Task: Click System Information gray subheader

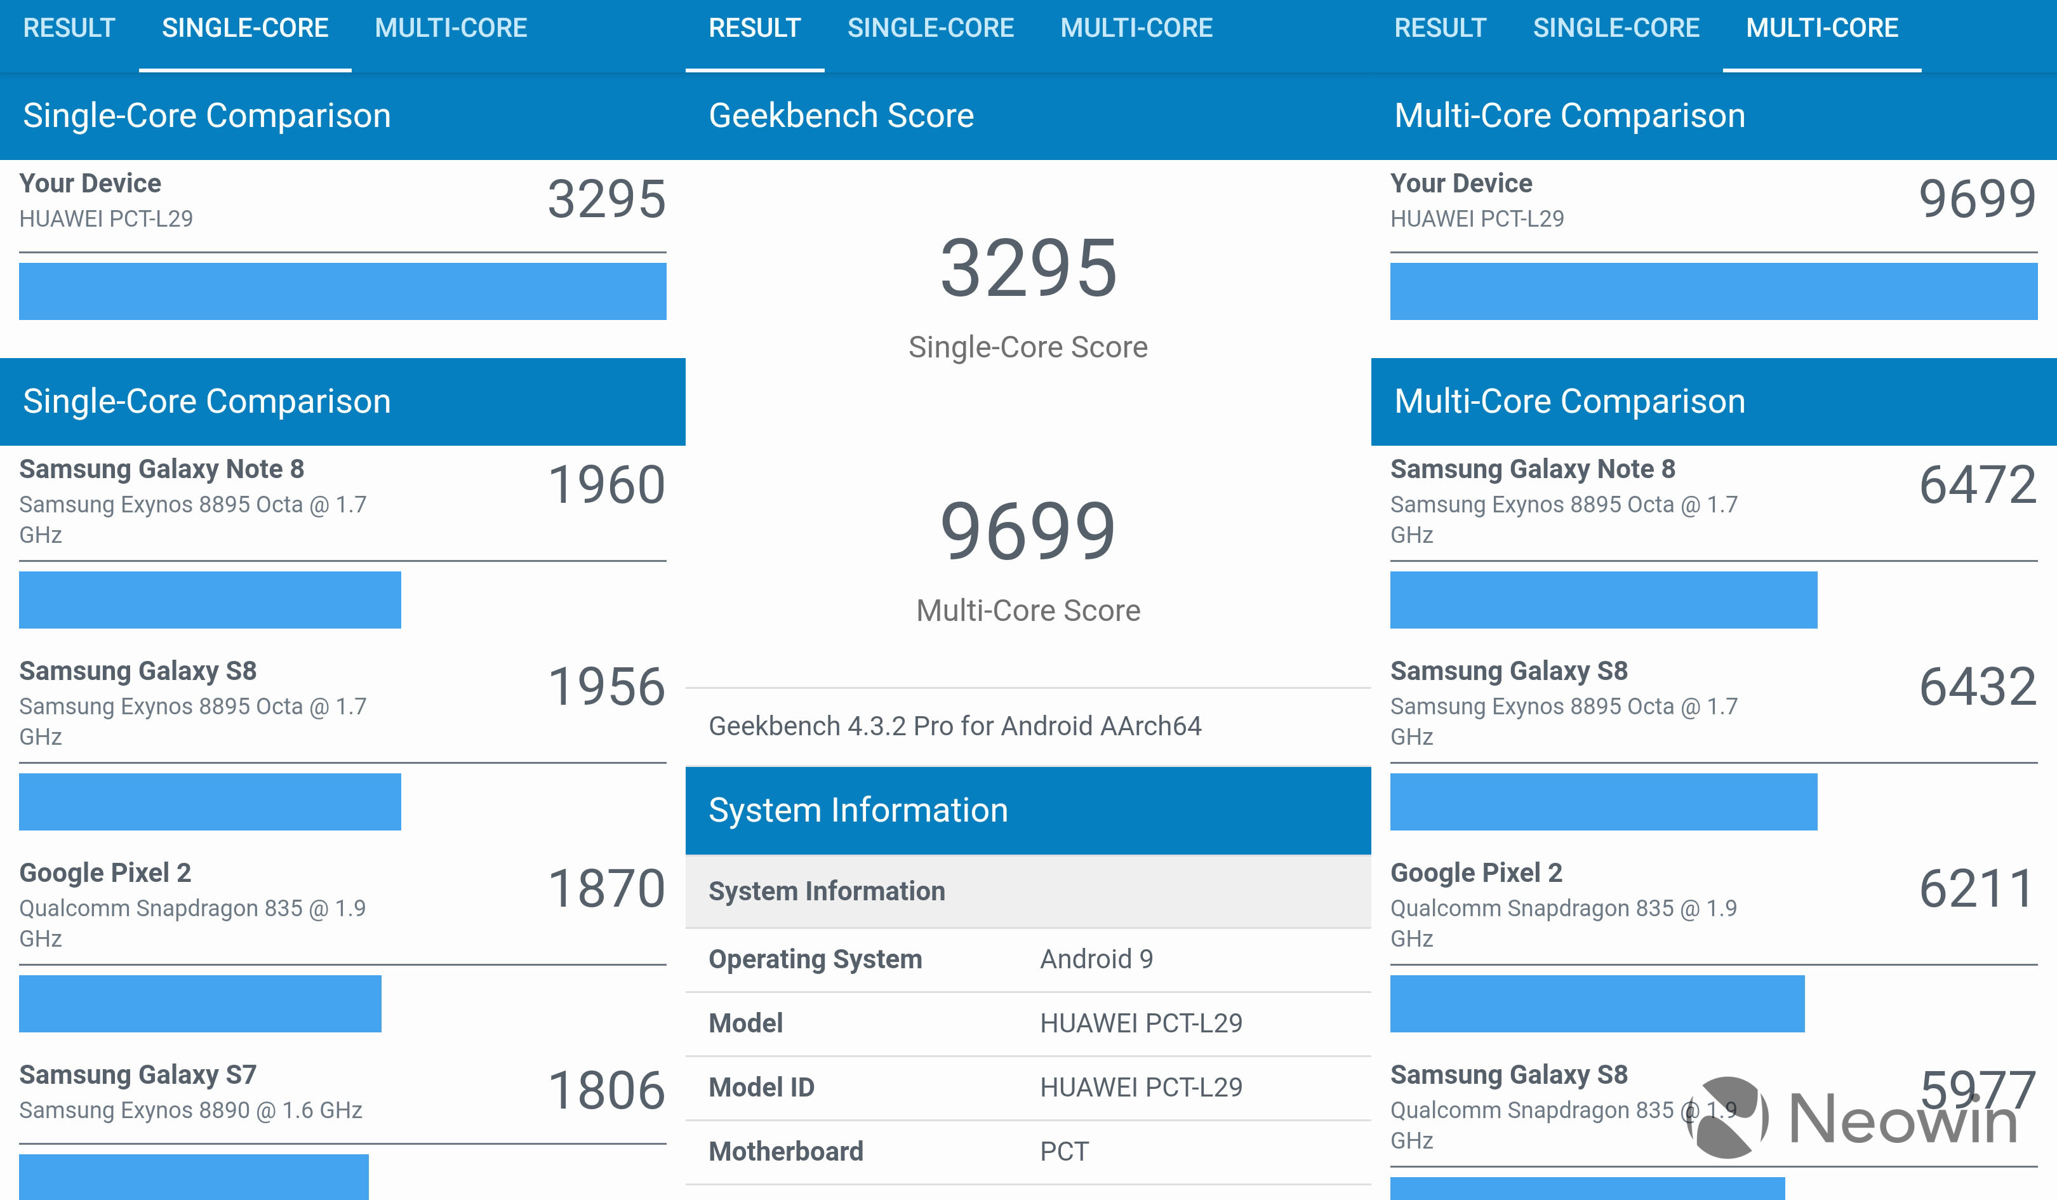Action: pos(1028,891)
